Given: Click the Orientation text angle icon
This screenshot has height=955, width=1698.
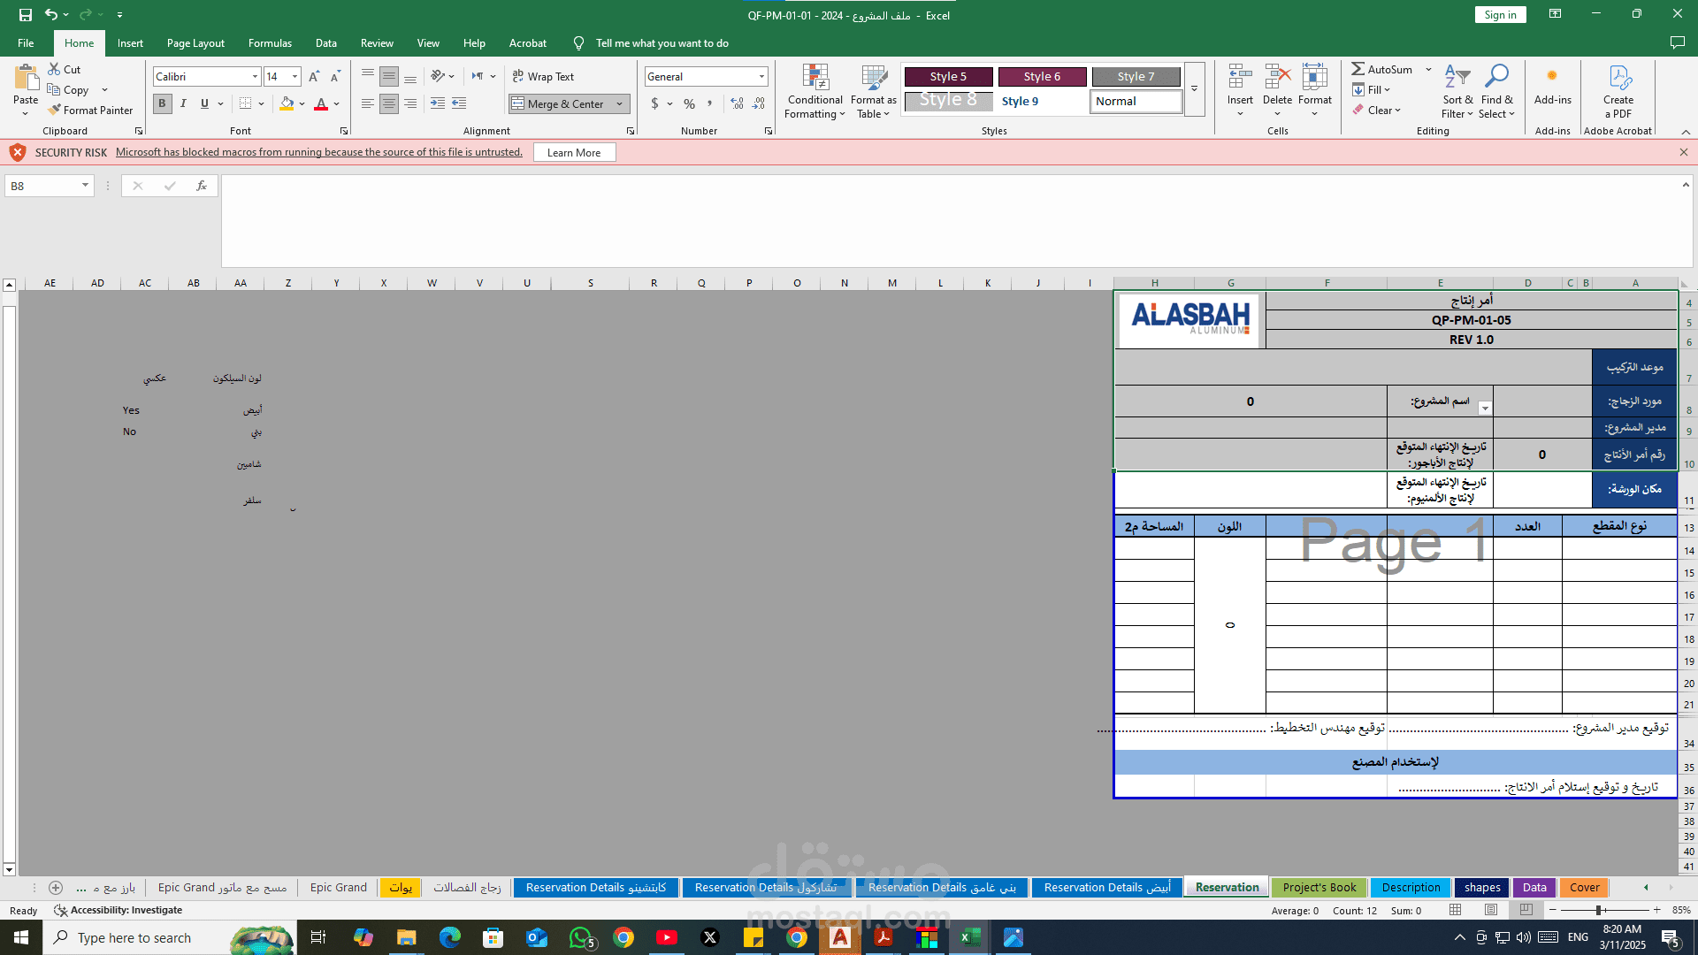Looking at the screenshot, I should [438, 77].
